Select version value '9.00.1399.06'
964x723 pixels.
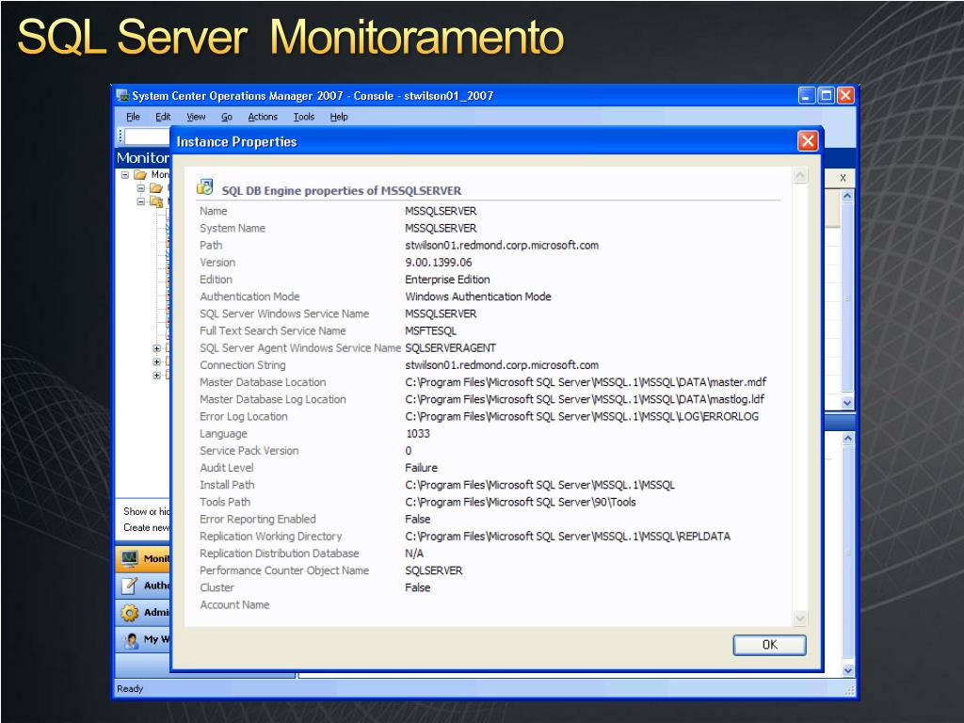(439, 263)
